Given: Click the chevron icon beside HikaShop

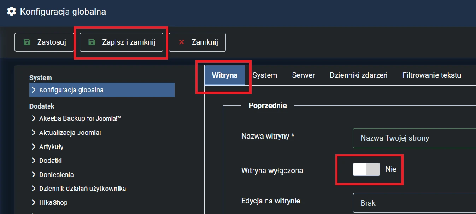Looking at the screenshot, I should (34, 203).
